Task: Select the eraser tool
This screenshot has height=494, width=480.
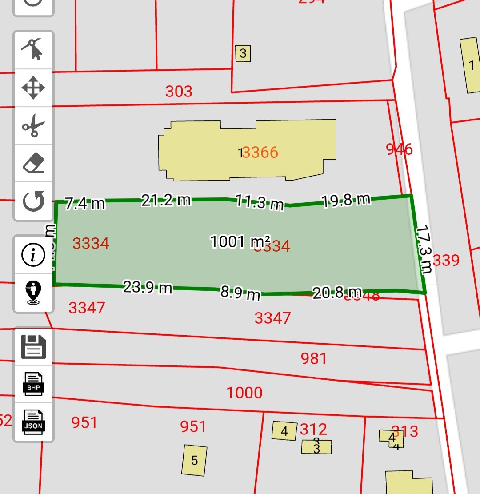Action: click(34, 163)
